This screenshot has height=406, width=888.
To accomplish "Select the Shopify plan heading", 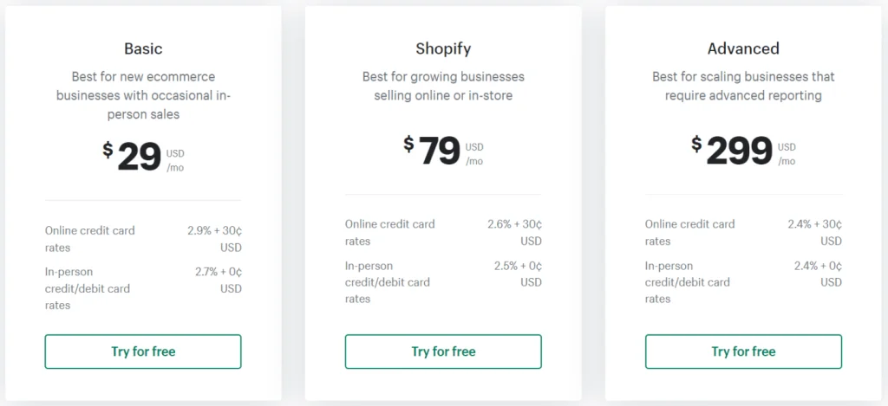I will pyautogui.click(x=443, y=48).
